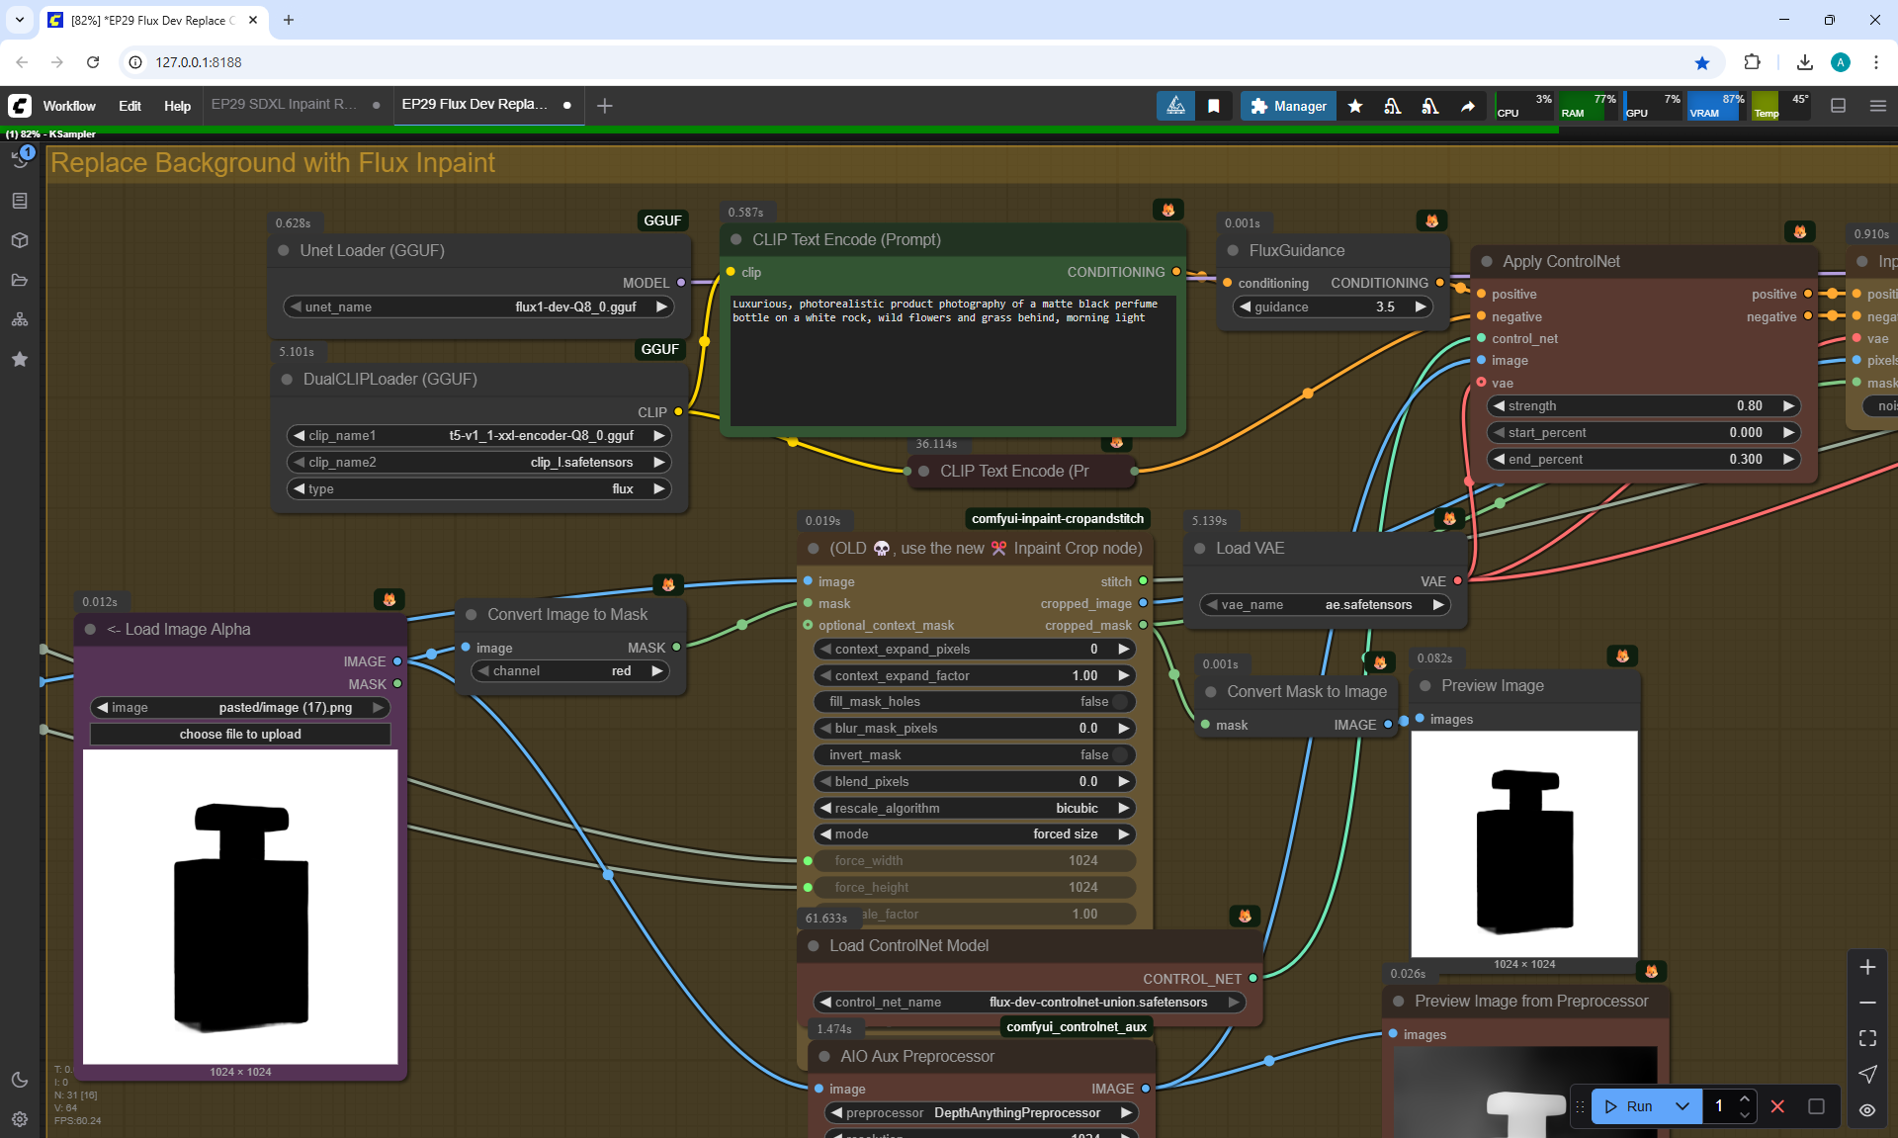Open the model library cube icon
Image resolution: width=1898 pixels, height=1138 pixels.
20,240
